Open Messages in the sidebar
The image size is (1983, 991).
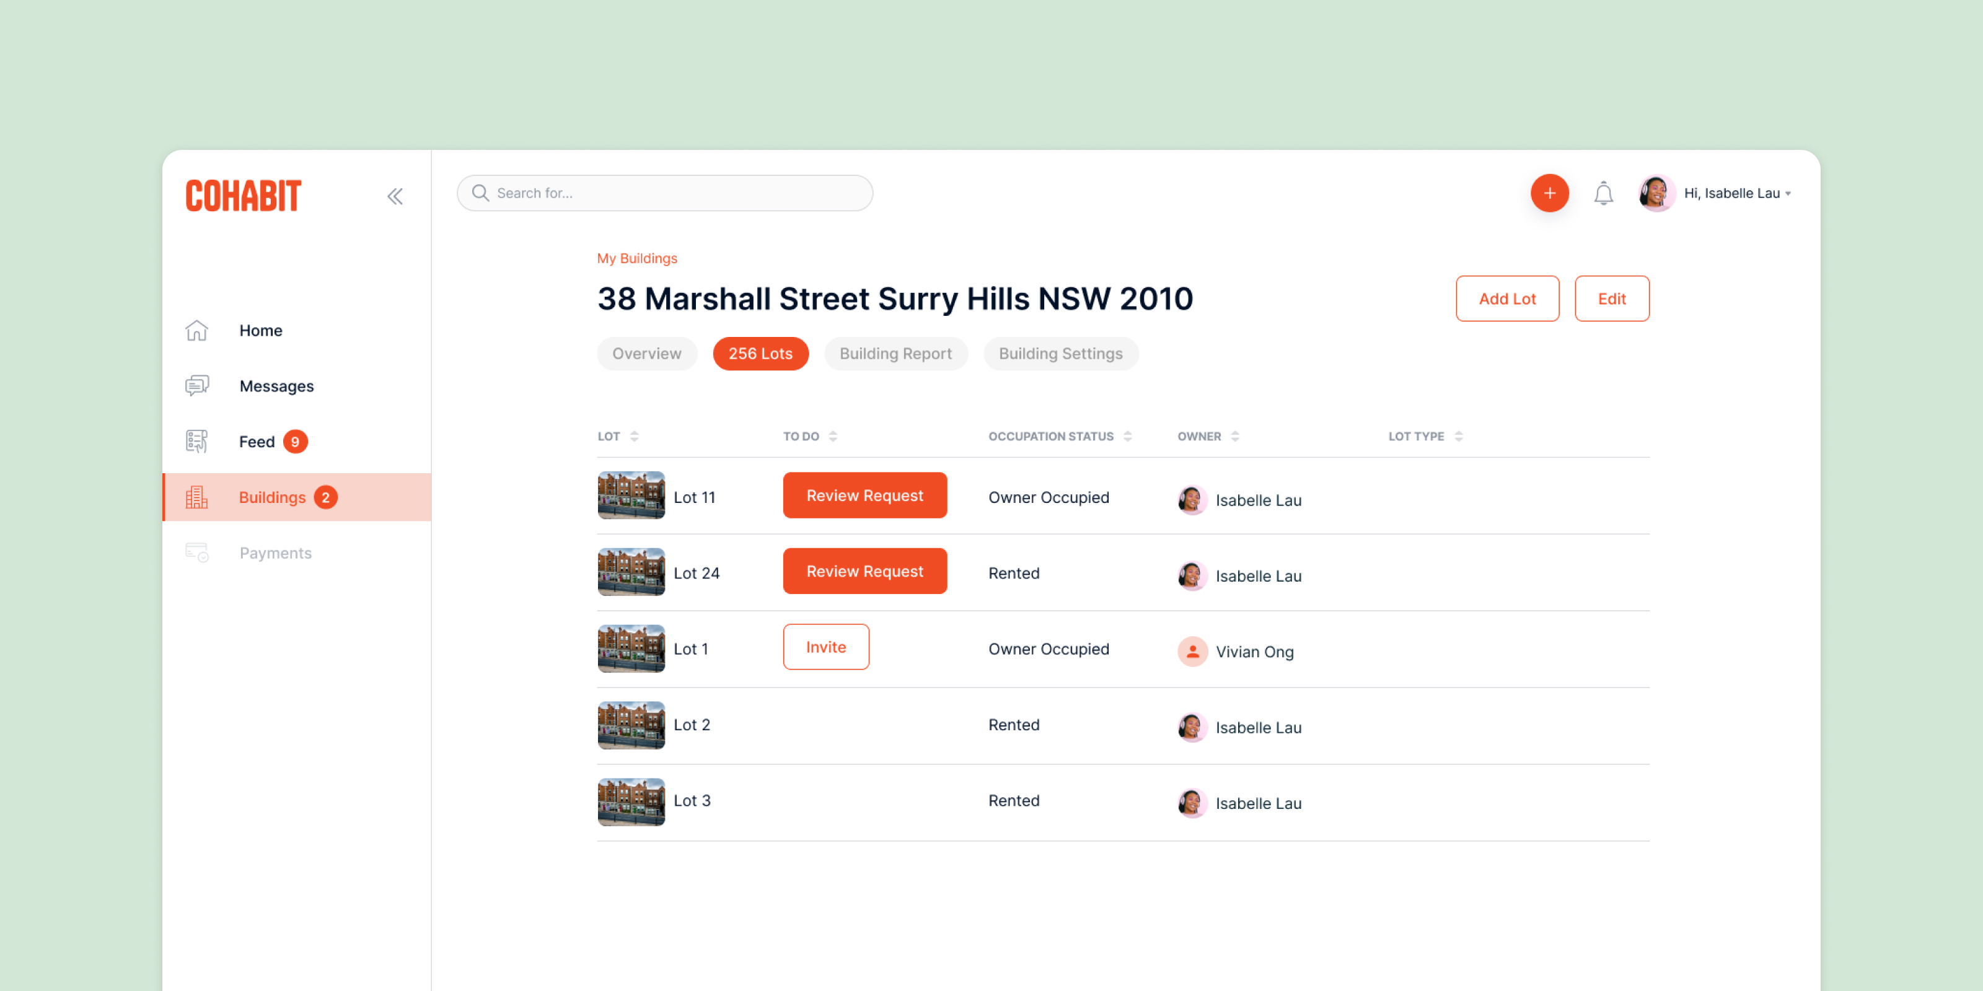point(276,385)
